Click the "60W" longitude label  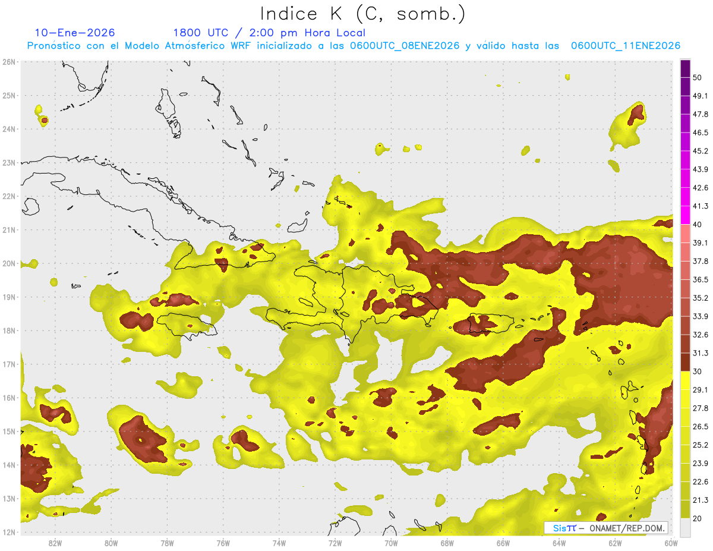[671, 543]
